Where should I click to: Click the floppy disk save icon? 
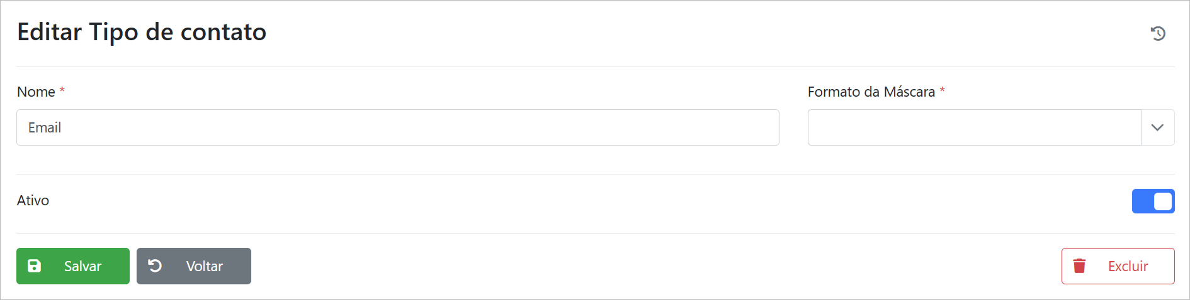35,266
